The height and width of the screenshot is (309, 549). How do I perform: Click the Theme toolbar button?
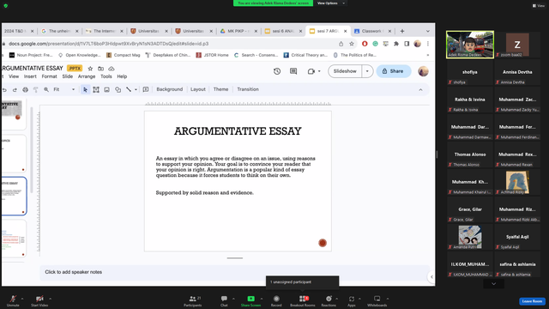tap(220, 89)
